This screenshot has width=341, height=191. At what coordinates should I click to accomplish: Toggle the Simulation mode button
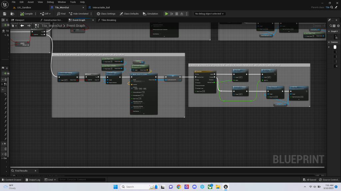tap(150, 14)
